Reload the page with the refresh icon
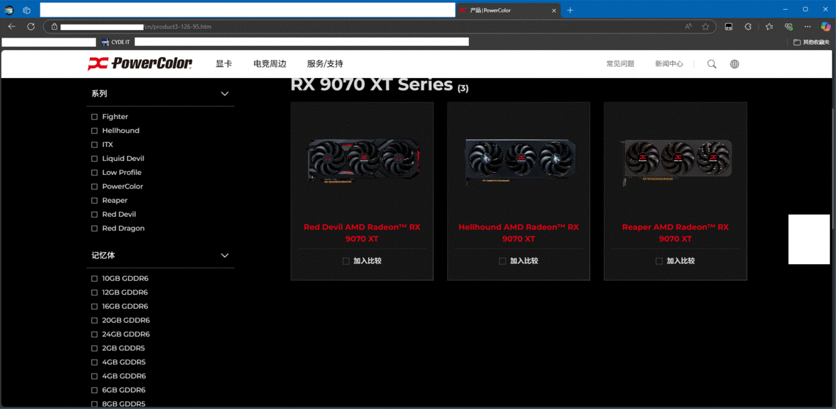Screen dimensions: 836x409 click(31, 26)
